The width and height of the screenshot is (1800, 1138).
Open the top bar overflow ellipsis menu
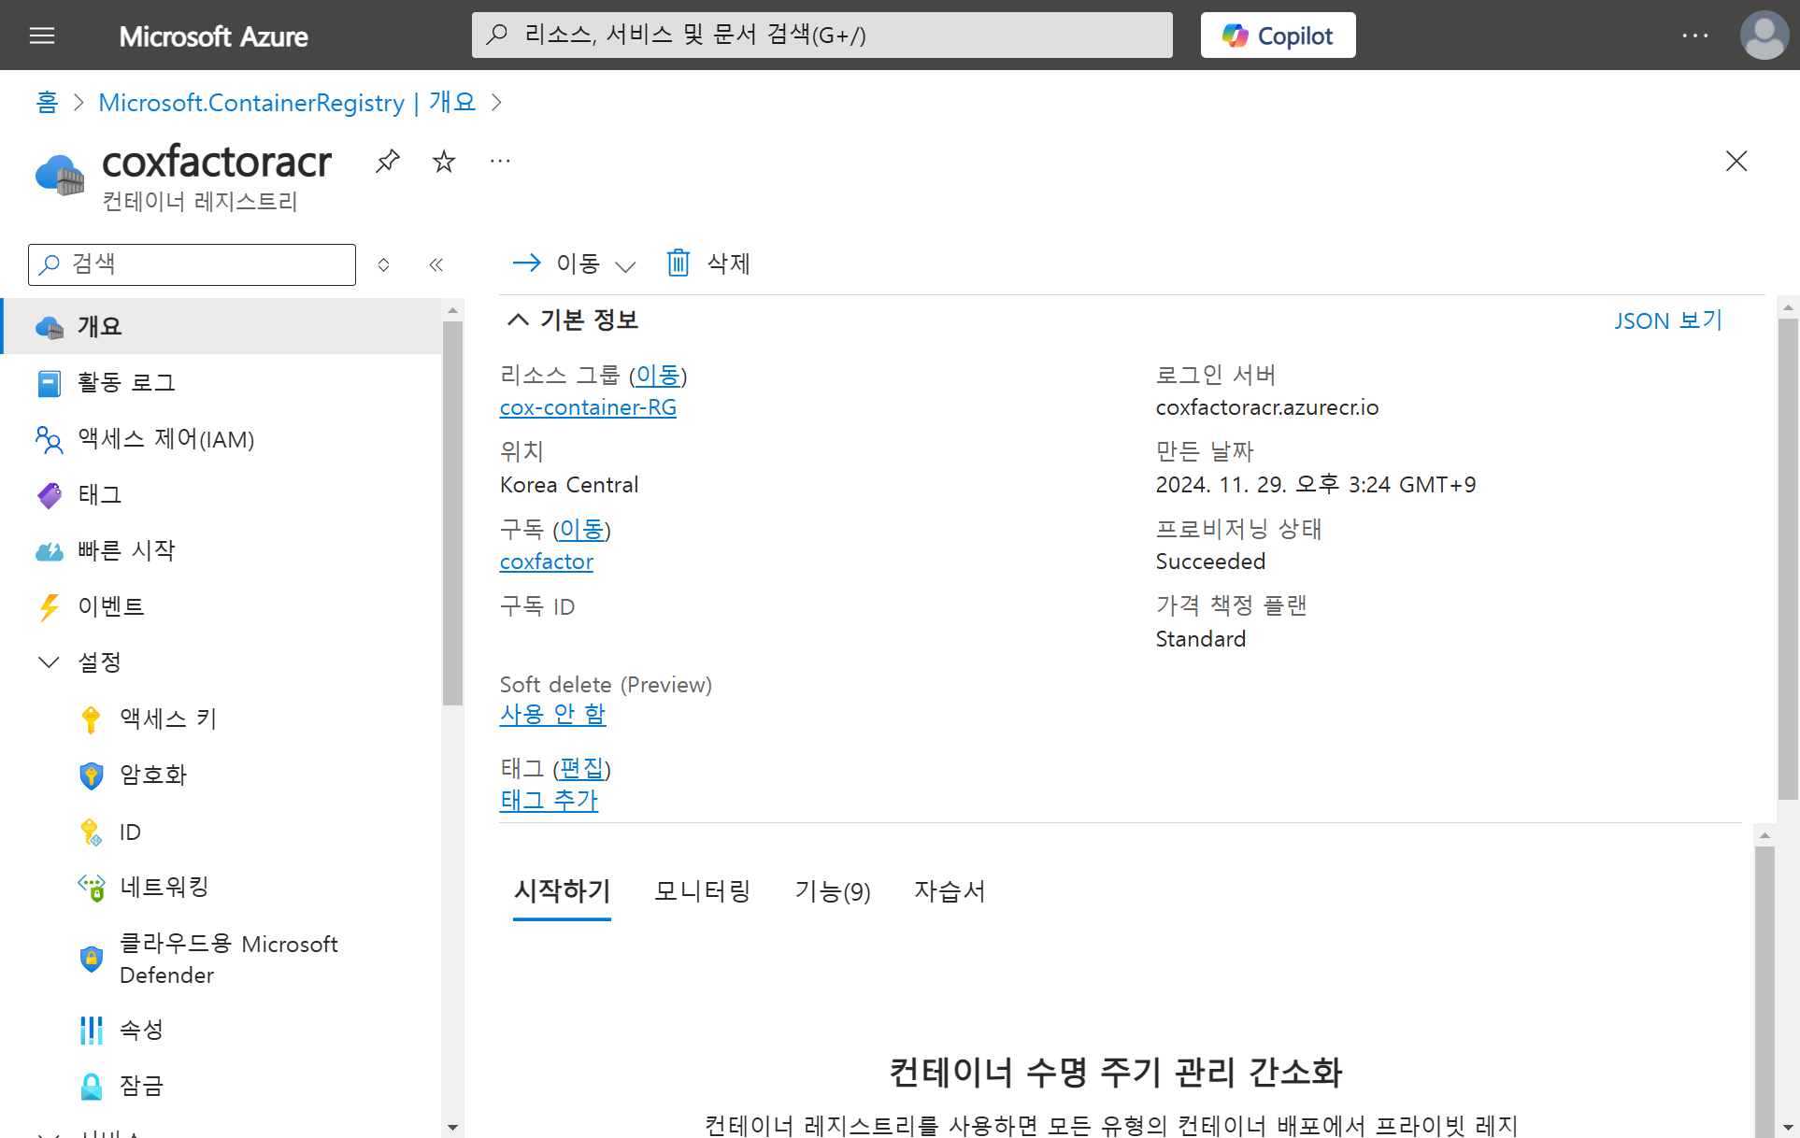tap(1694, 36)
